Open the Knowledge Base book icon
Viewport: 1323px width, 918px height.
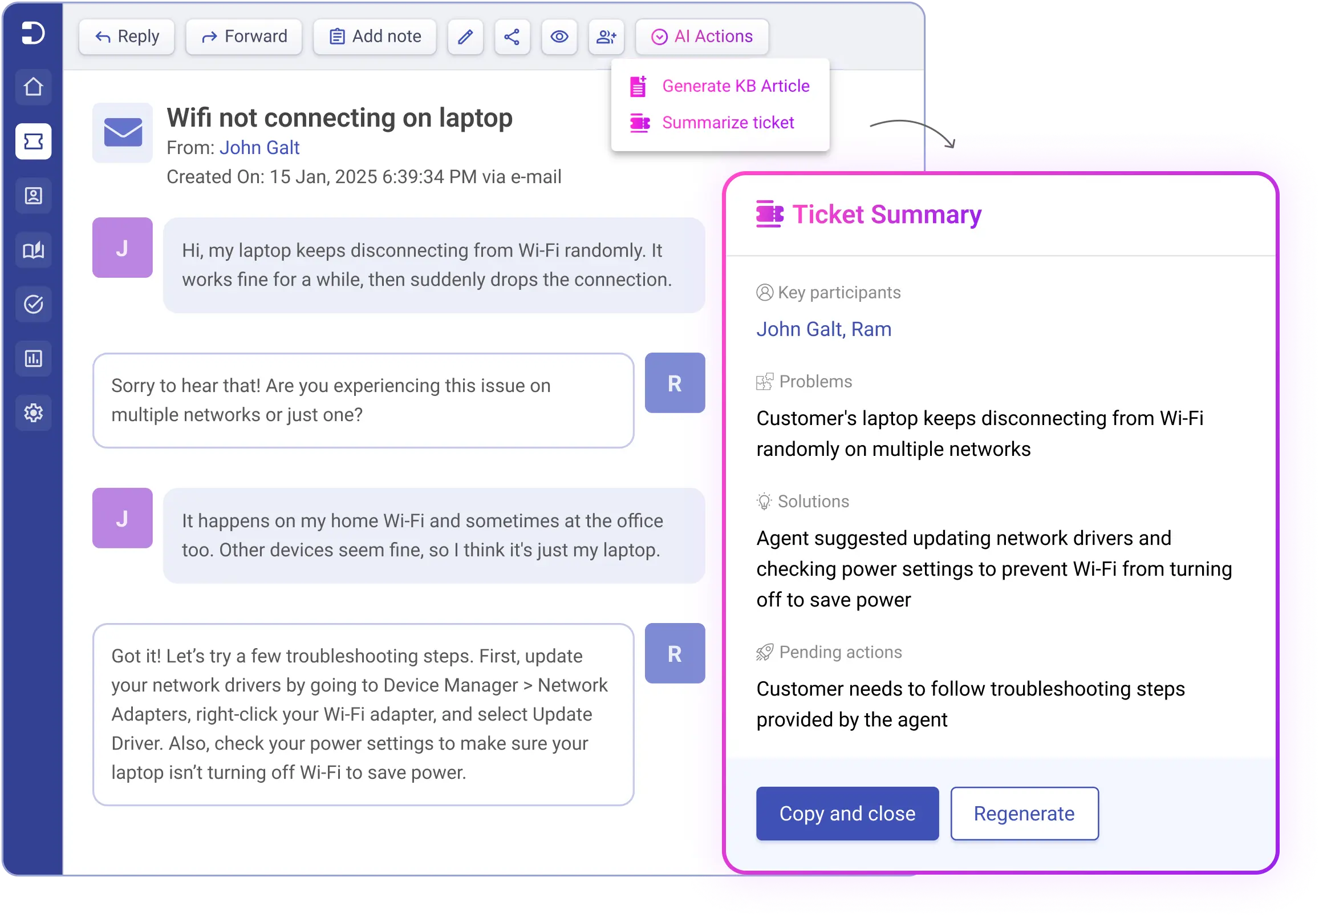33,250
